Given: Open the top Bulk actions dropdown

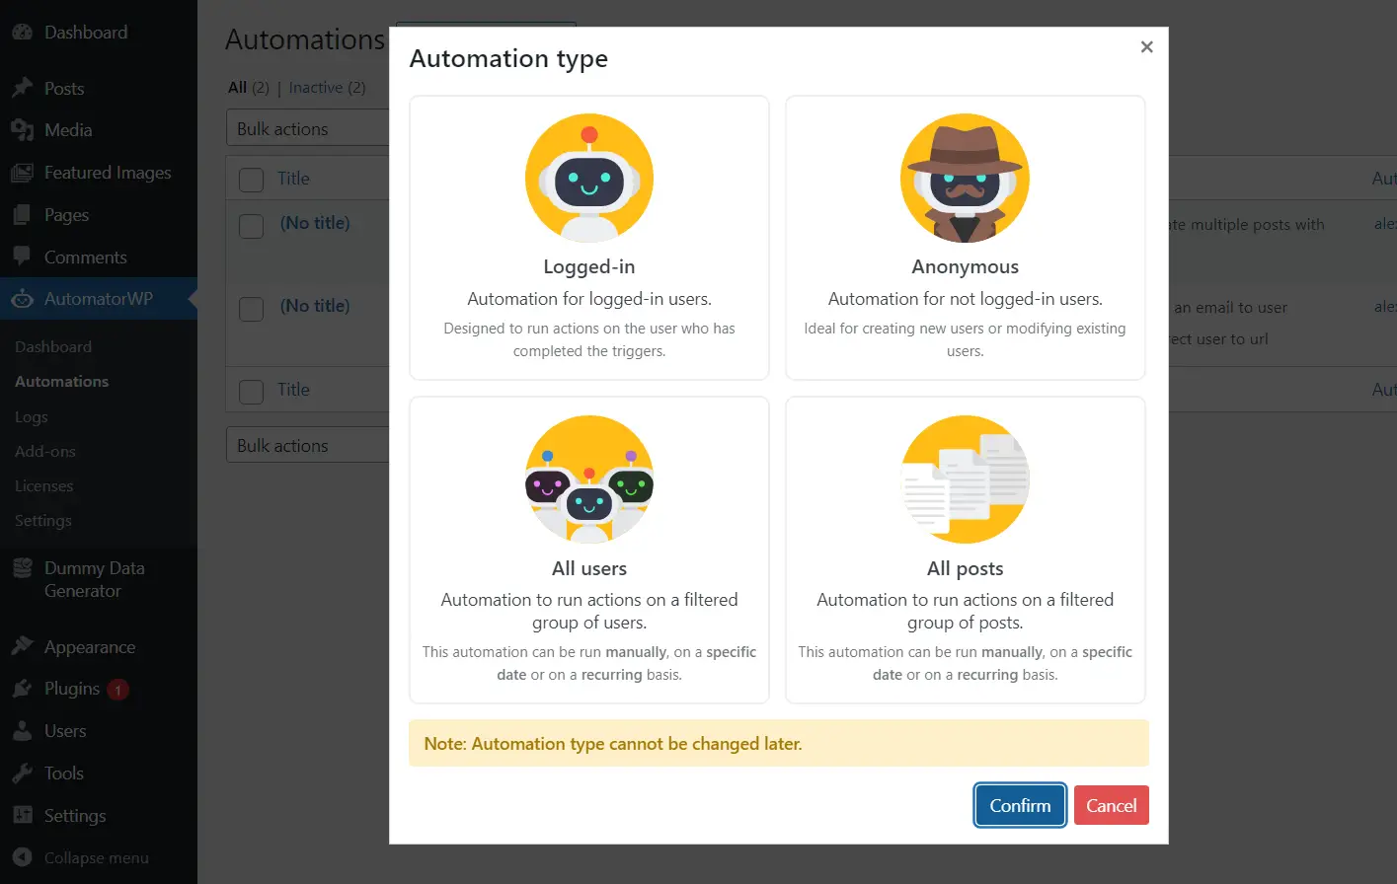Looking at the screenshot, I should tap(308, 129).
